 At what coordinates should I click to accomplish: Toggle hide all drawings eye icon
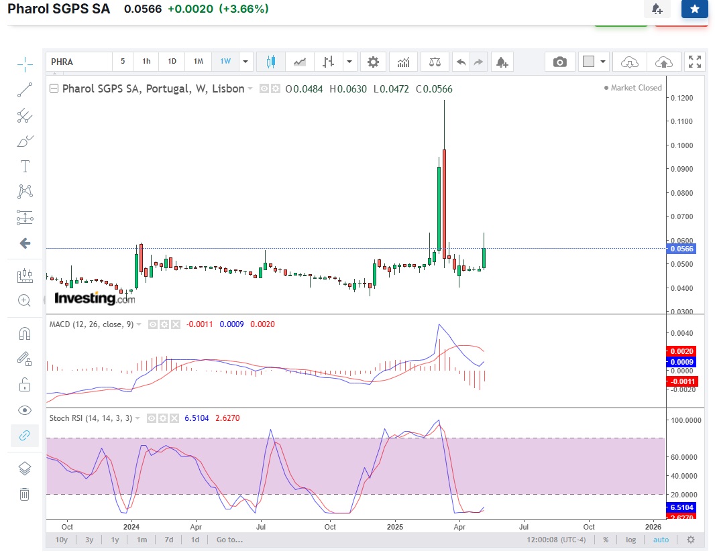(x=25, y=410)
